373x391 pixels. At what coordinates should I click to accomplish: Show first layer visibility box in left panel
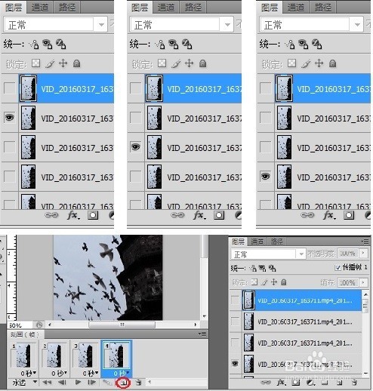[x=10, y=88]
